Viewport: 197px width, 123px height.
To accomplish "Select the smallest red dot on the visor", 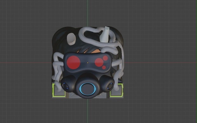I will tap(104, 67).
